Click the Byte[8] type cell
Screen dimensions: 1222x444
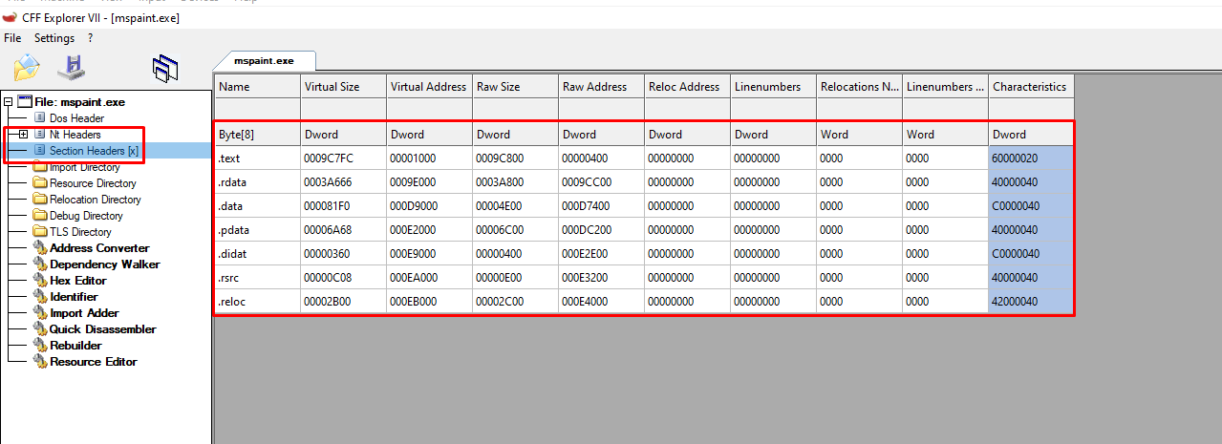click(x=257, y=134)
